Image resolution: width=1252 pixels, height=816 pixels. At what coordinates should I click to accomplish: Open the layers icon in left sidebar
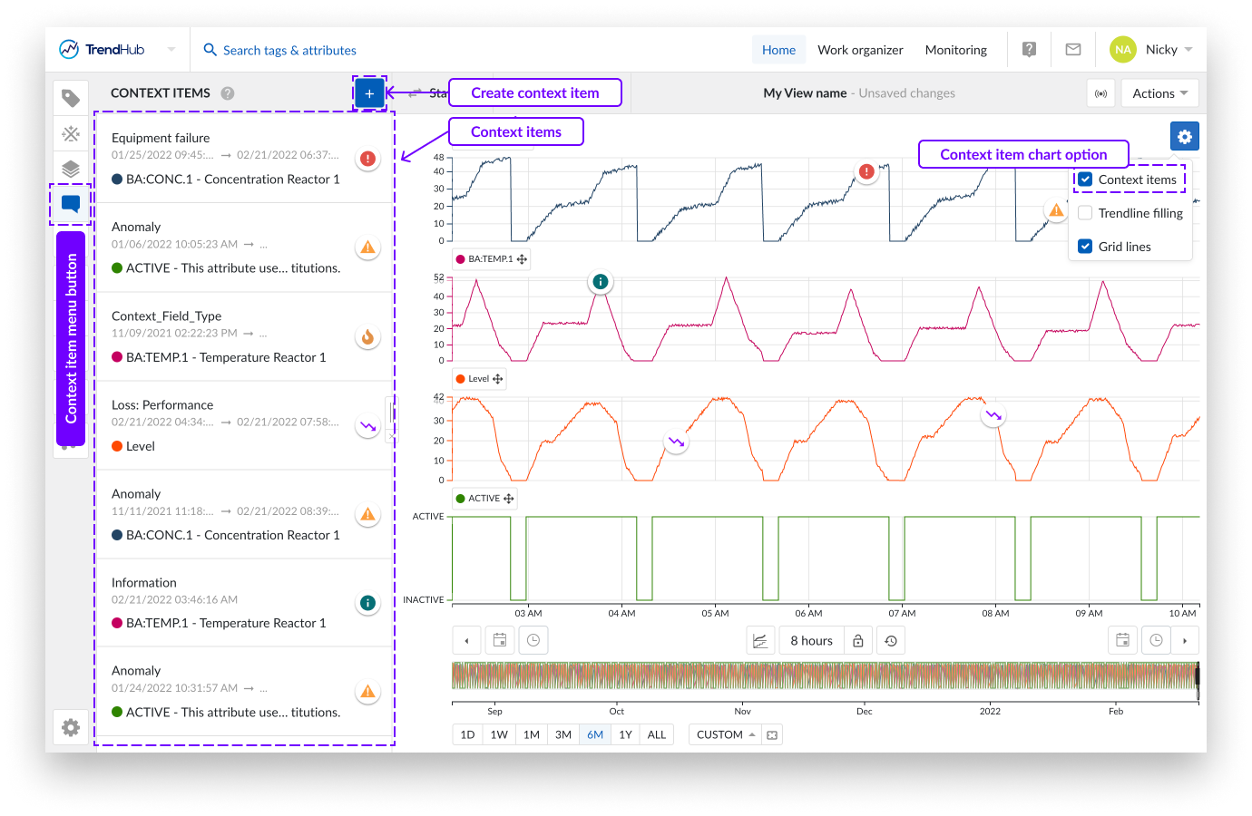[71, 169]
